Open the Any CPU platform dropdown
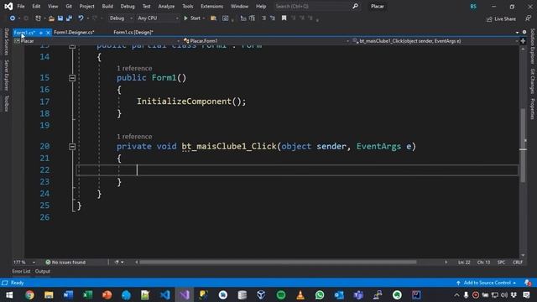 (158, 18)
